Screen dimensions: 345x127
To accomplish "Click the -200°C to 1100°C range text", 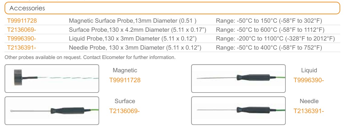I will pos(275,39).
